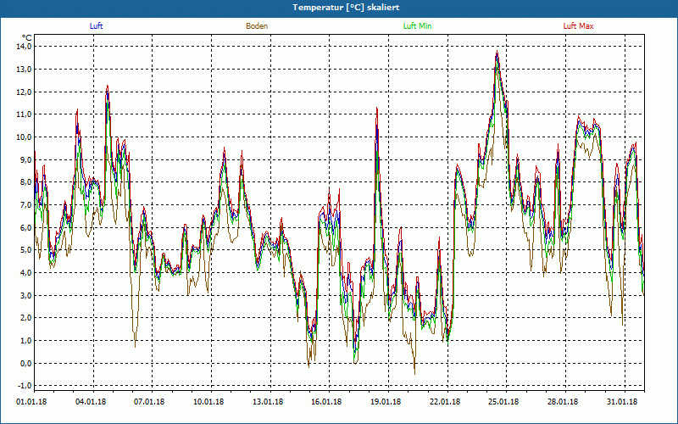The image size is (678, 424).
Task: Click the 9,0 y-axis value
Action: coord(25,159)
